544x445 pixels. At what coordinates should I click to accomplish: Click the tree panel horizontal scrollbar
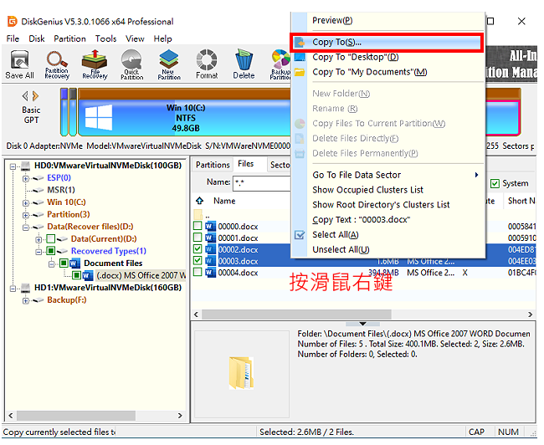[76, 416]
